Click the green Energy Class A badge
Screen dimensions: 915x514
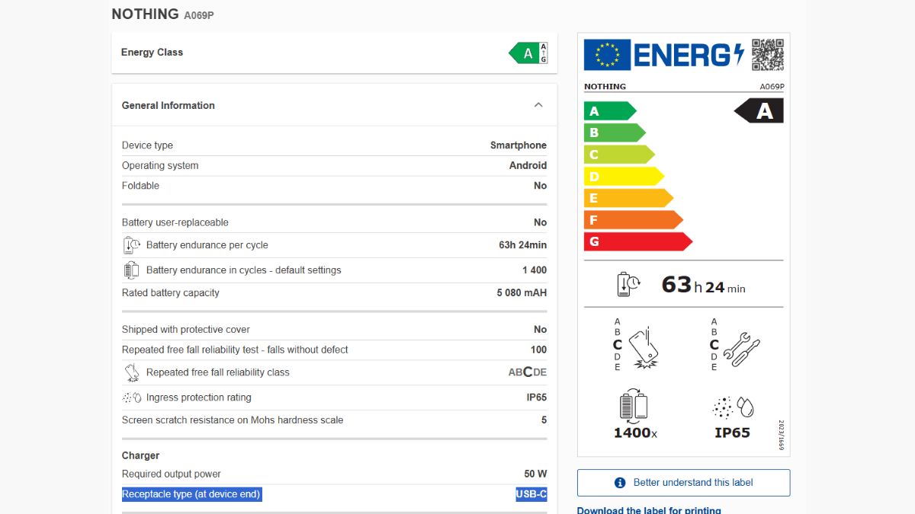(x=528, y=53)
